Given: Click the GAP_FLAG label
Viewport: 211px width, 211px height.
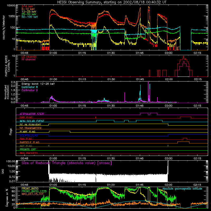Looking at the screenshot, I should (x=26, y=117).
